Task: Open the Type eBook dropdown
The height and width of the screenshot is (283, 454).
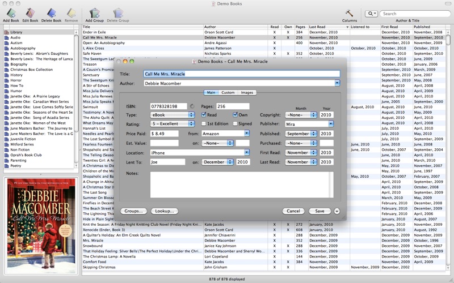Action: click(x=173, y=115)
